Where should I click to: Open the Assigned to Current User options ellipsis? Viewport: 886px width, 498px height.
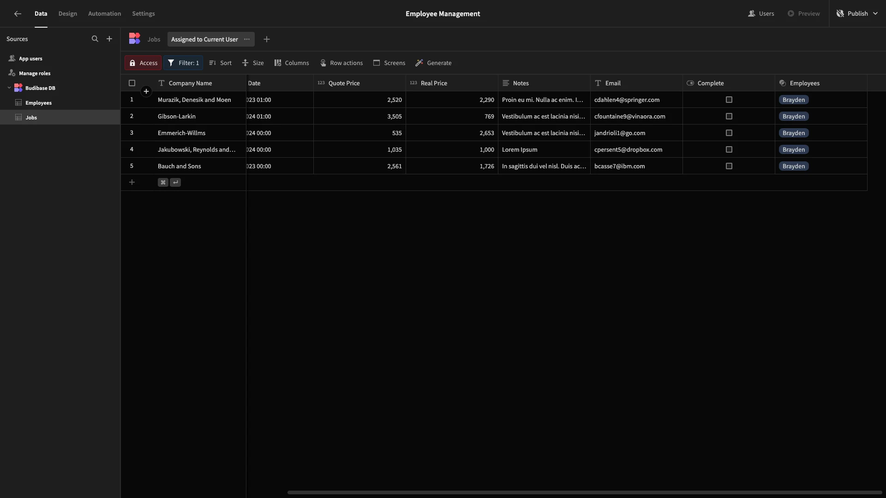(247, 39)
